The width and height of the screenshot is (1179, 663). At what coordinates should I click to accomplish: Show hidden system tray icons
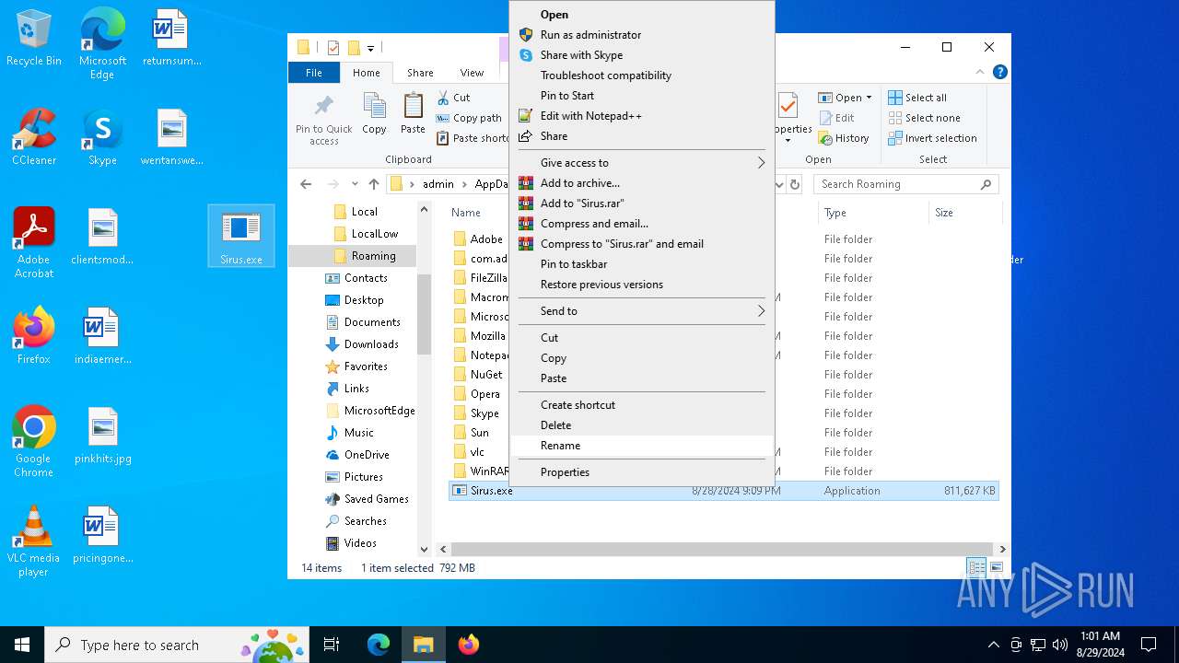coord(993,645)
